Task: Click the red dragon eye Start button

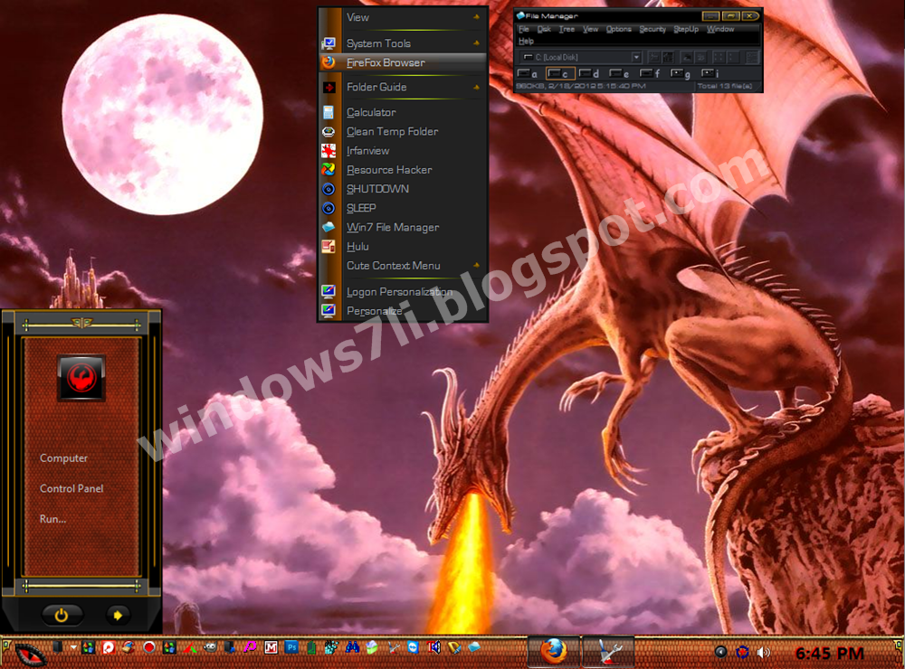Action: (30, 655)
